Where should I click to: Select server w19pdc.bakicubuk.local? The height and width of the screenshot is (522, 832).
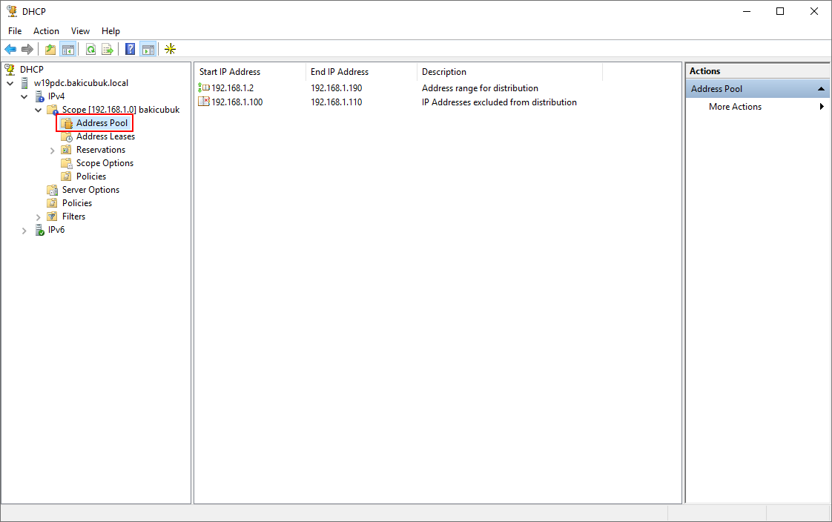tap(81, 83)
